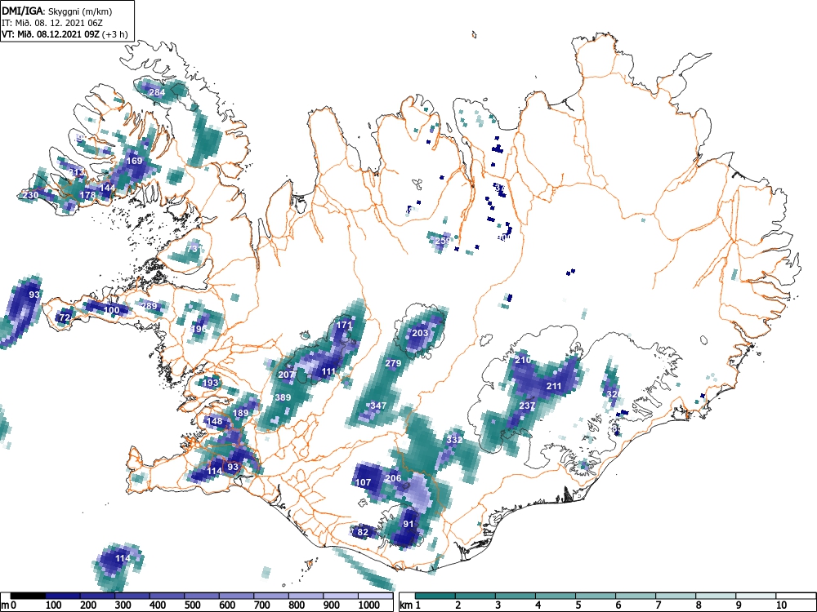The image size is (817, 612).
Task: Click the map value 207
Action: (x=286, y=375)
